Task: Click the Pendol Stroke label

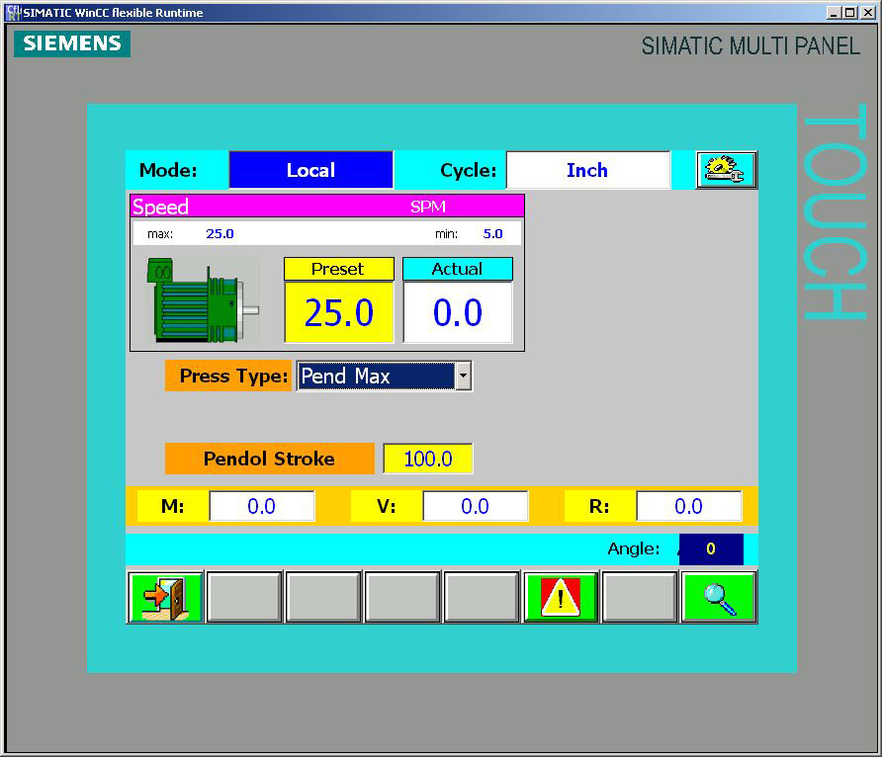Action: [269, 459]
